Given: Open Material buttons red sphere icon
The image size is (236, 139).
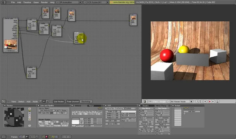Looking at the screenshot, I should pyautogui.click(x=46, y=137).
